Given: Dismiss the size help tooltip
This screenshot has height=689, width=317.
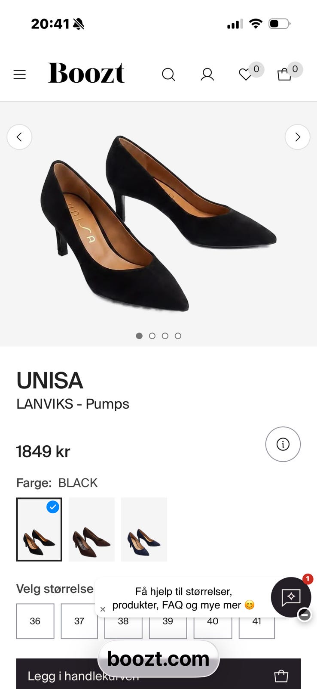Looking at the screenshot, I should coord(103,609).
